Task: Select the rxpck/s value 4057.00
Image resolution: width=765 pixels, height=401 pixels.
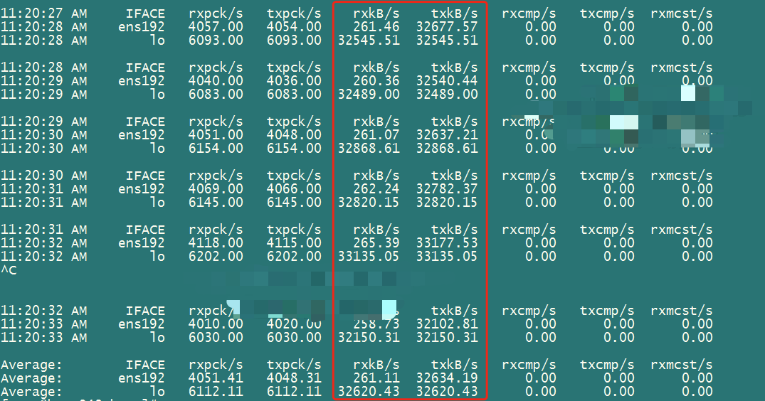Action: [x=216, y=27]
